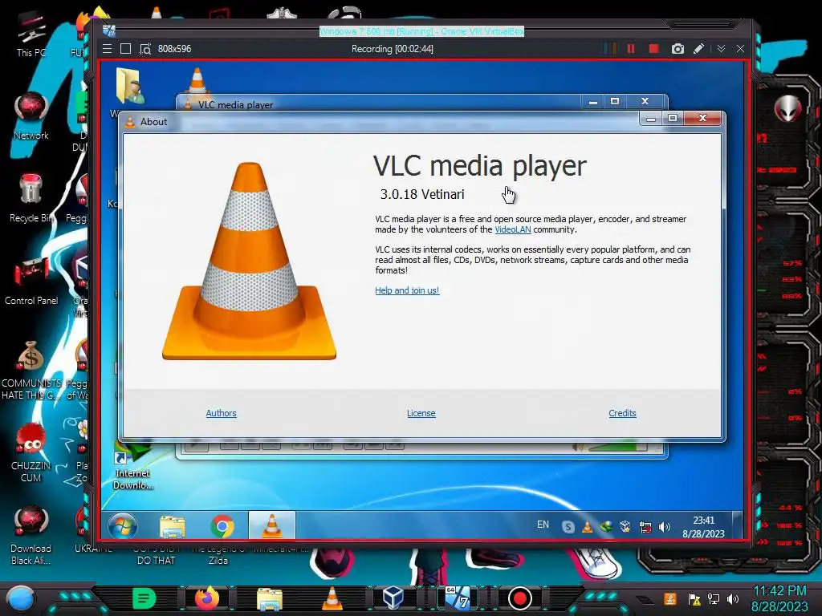Viewport: 822px width, 616px height.
Task: Click the red record app in host taskbar
Action: point(519,598)
